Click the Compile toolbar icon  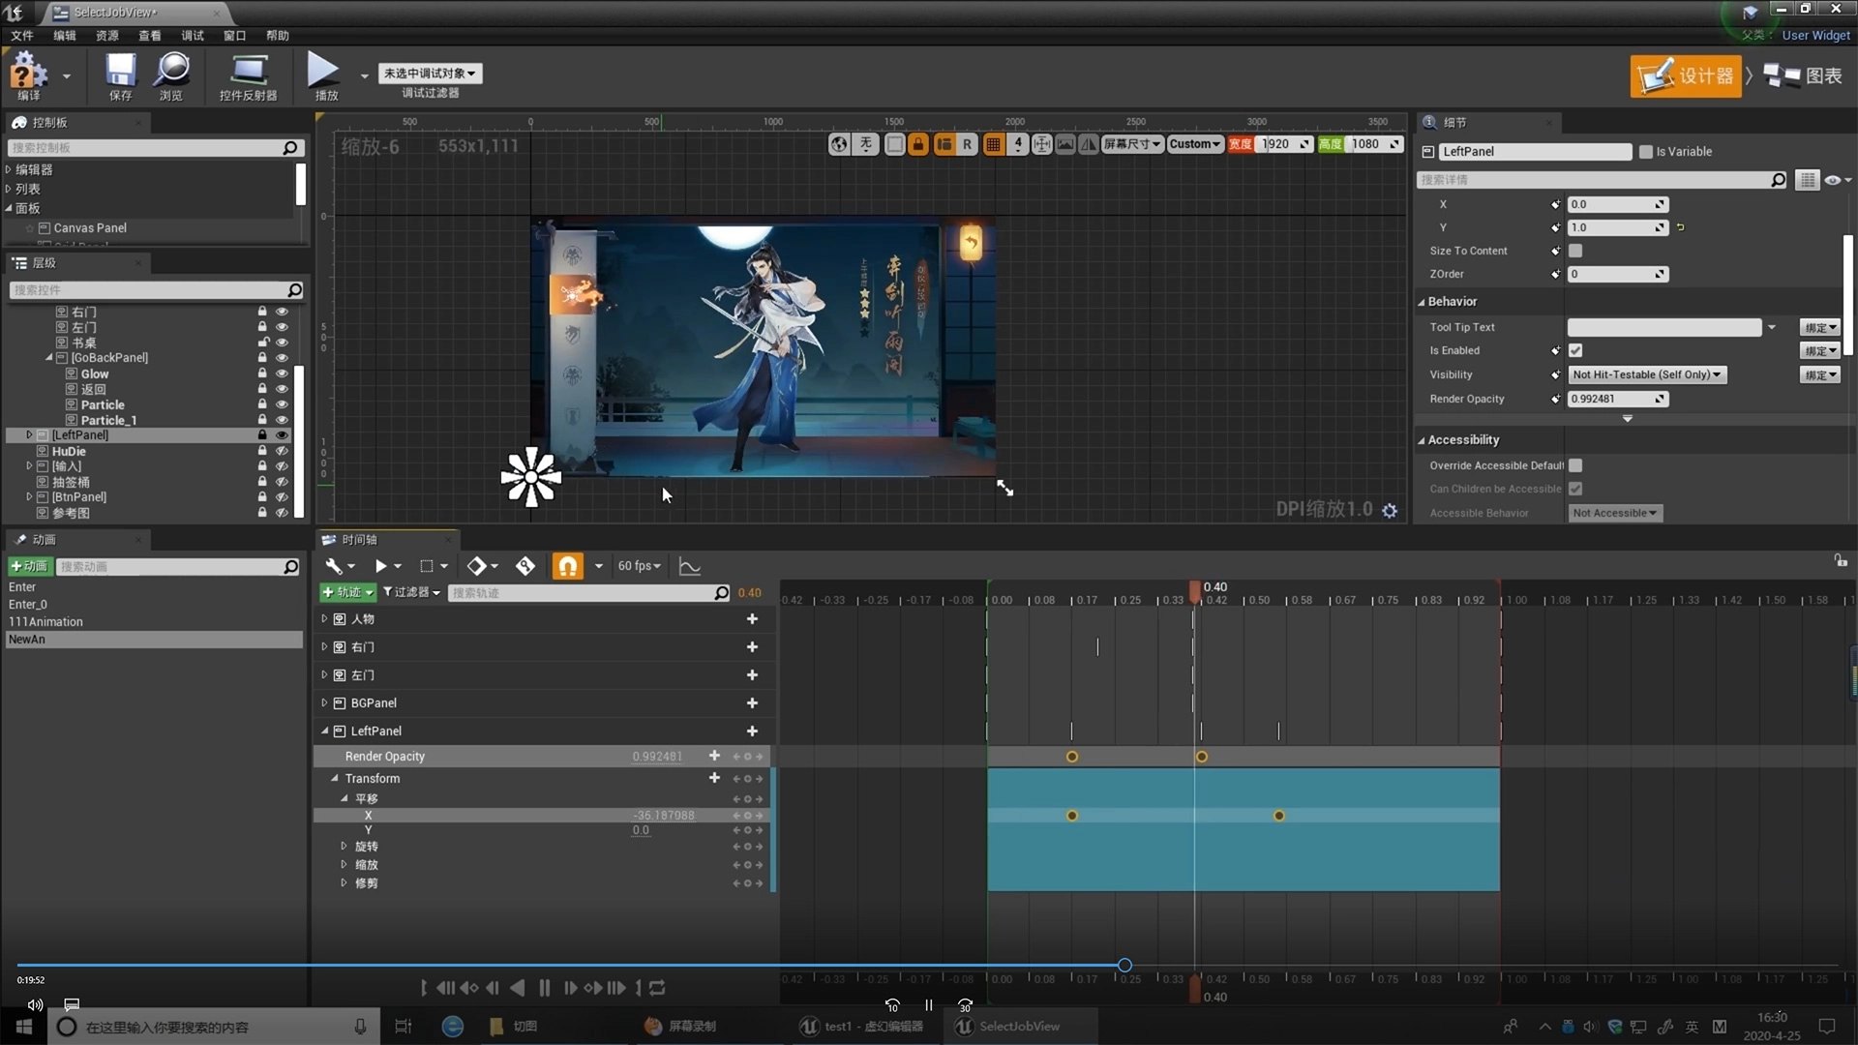(x=28, y=72)
